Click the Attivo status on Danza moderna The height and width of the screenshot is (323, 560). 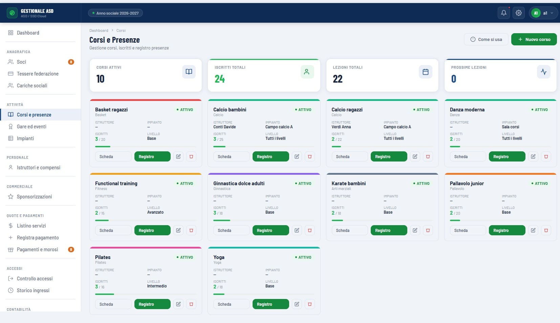tap(540, 110)
